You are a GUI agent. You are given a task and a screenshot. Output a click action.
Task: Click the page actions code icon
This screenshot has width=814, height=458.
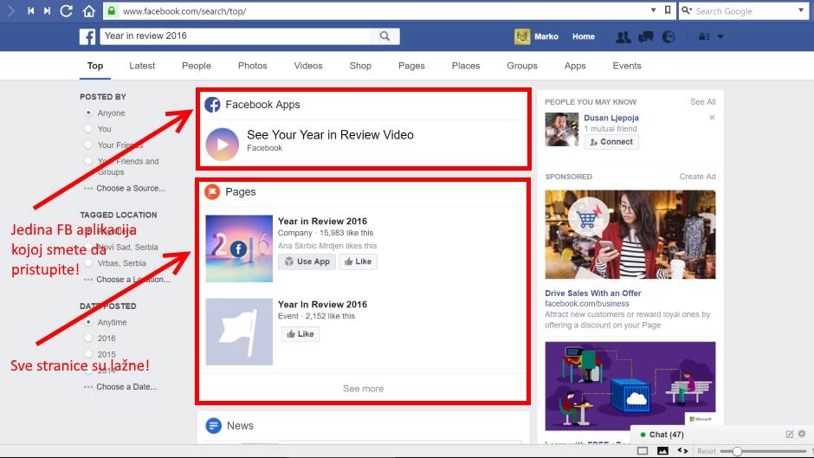(682, 451)
